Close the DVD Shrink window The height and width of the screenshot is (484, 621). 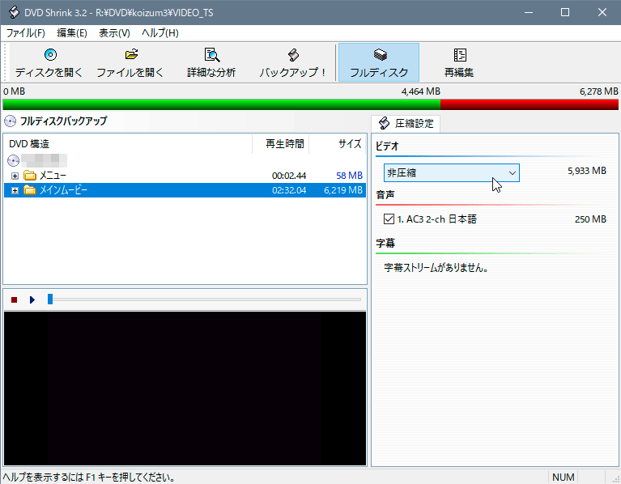pyautogui.click(x=602, y=12)
